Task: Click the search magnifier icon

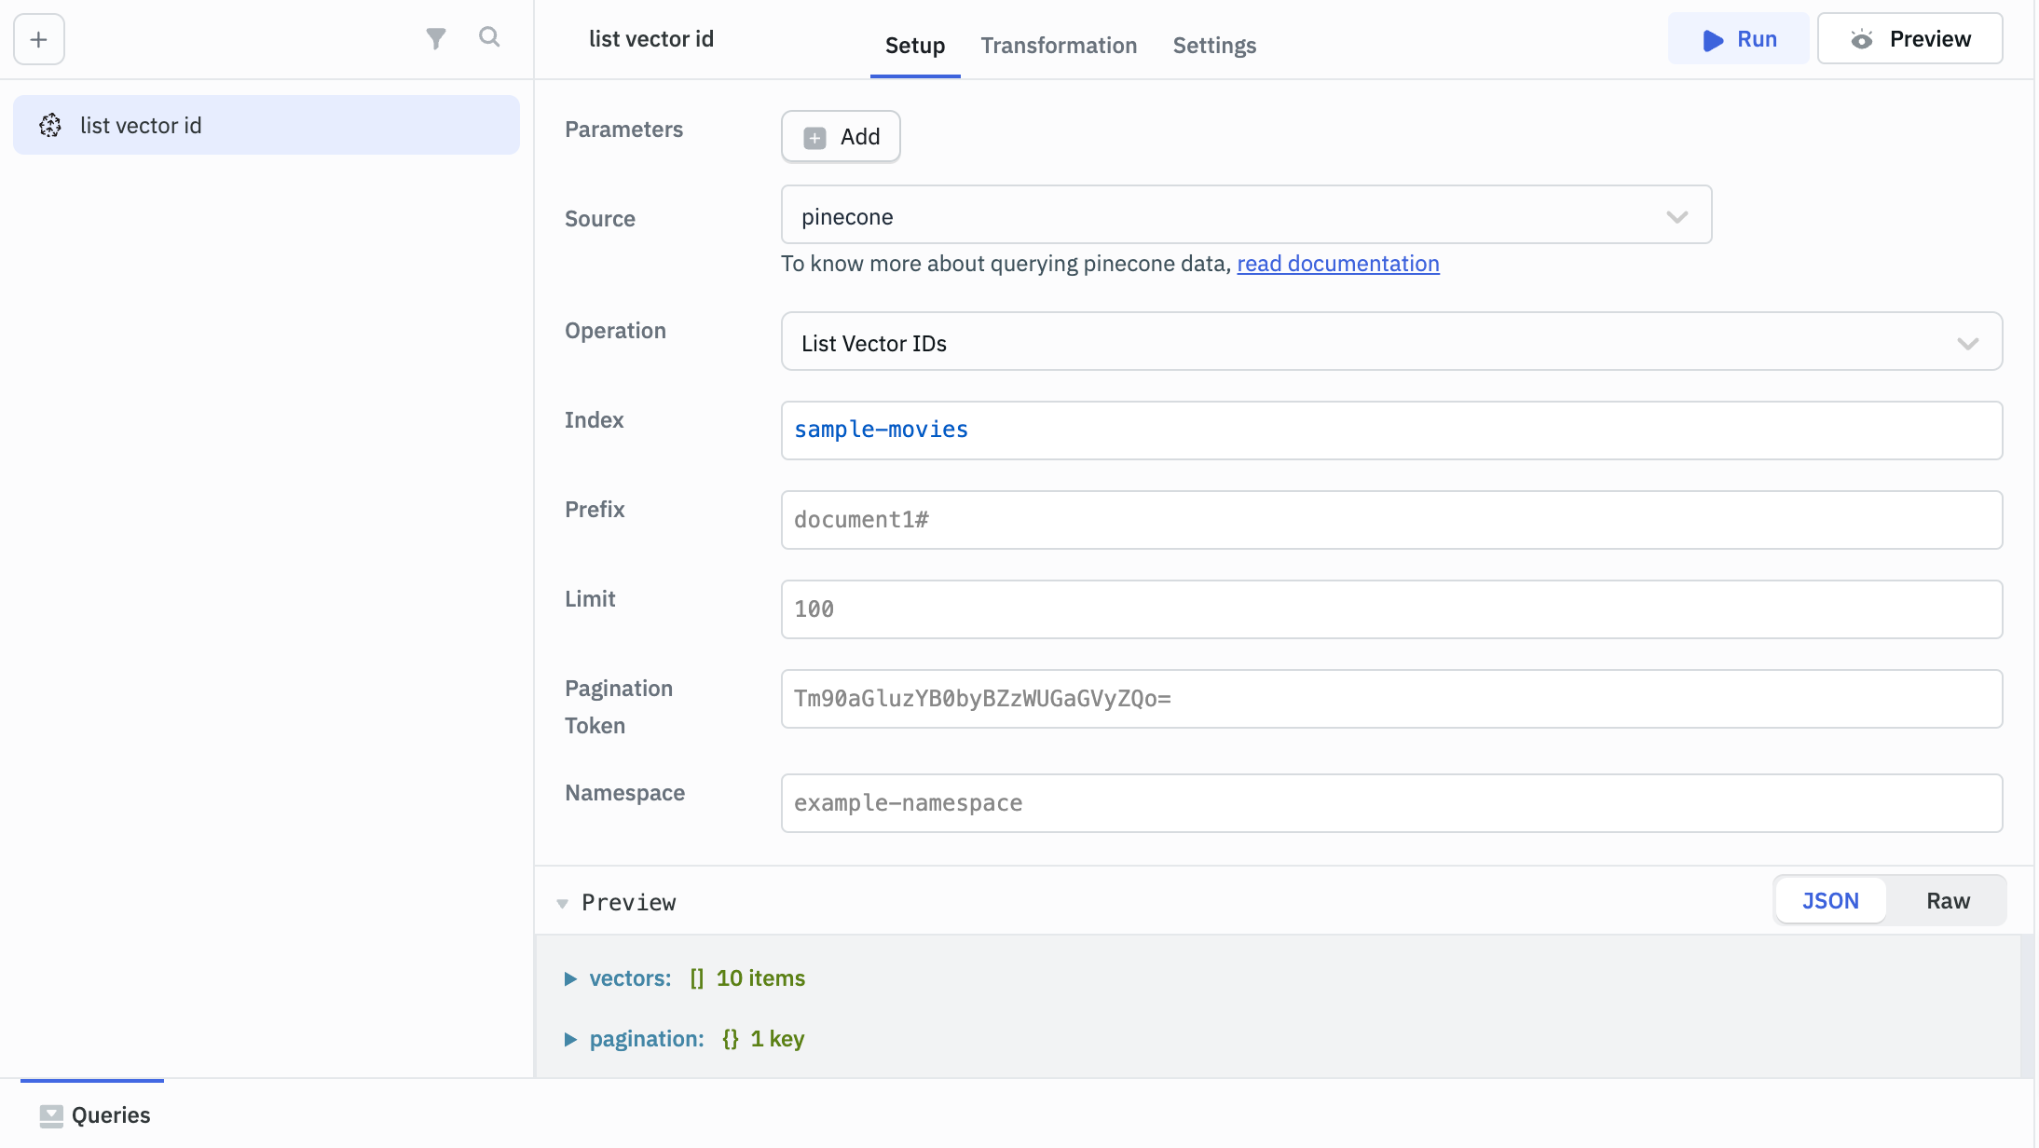Action: (489, 37)
